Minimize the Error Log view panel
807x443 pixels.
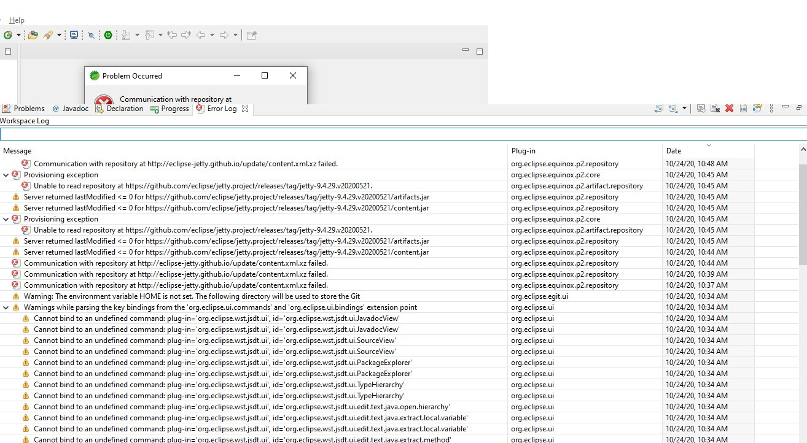[x=786, y=107]
